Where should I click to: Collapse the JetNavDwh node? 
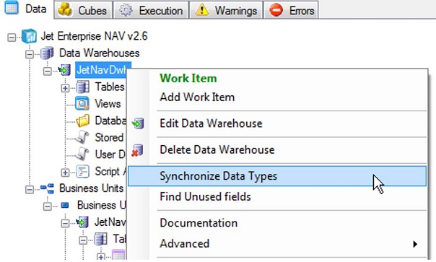click(47, 71)
